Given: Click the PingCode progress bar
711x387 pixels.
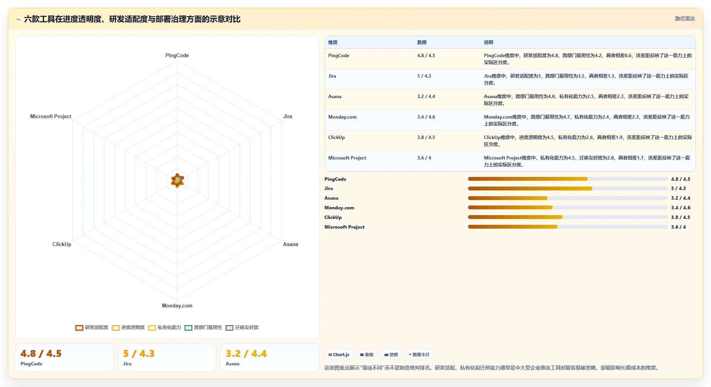Looking at the screenshot, I should [568, 179].
